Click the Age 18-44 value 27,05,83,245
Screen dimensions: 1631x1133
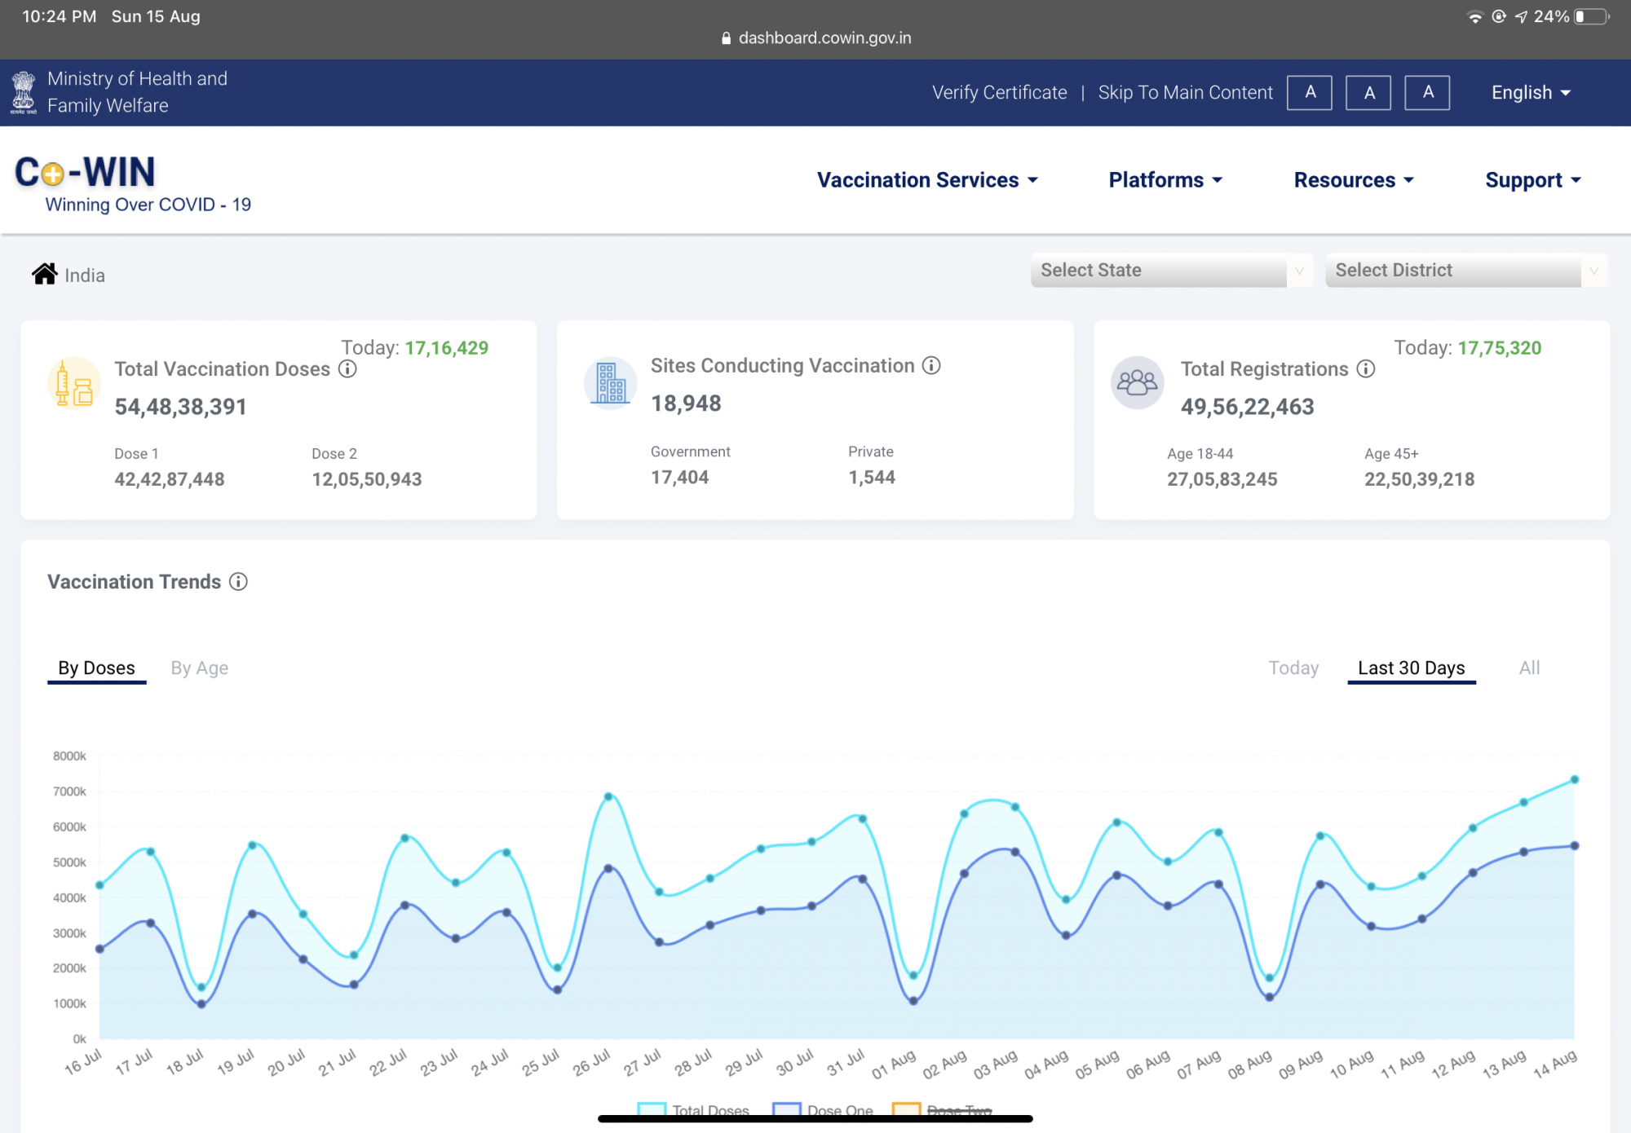(1222, 479)
